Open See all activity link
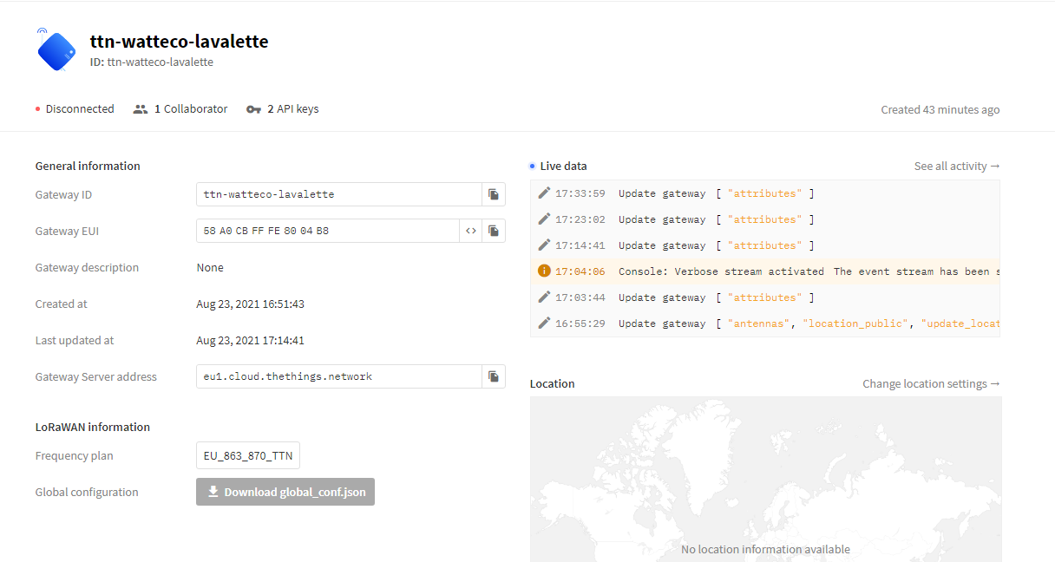 pos(957,166)
